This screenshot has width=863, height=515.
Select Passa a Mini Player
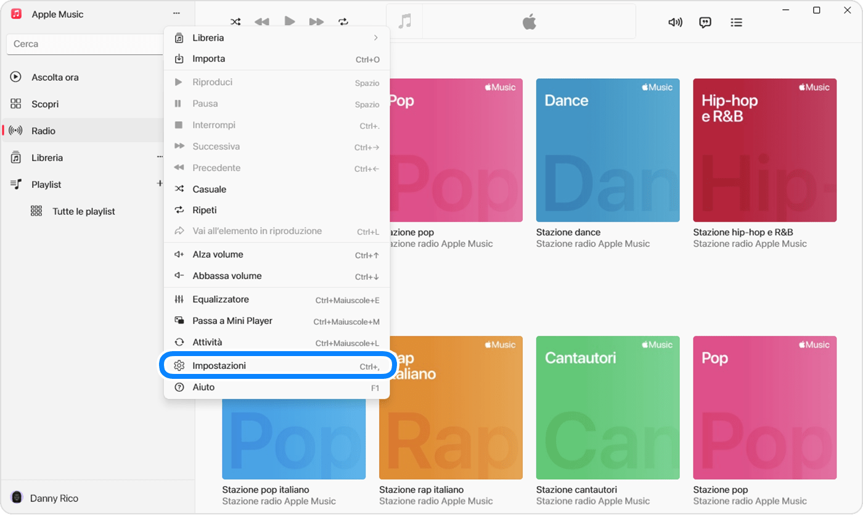277,321
